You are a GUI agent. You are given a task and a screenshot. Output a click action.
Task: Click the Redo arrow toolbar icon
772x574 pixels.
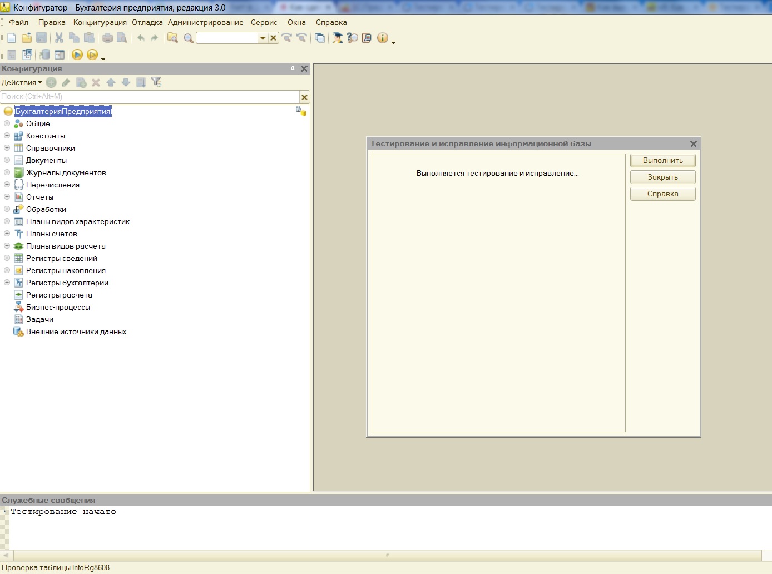point(155,38)
